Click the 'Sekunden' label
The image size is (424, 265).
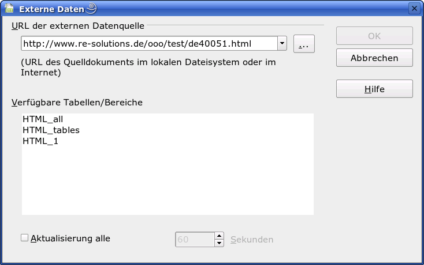(252, 240)
